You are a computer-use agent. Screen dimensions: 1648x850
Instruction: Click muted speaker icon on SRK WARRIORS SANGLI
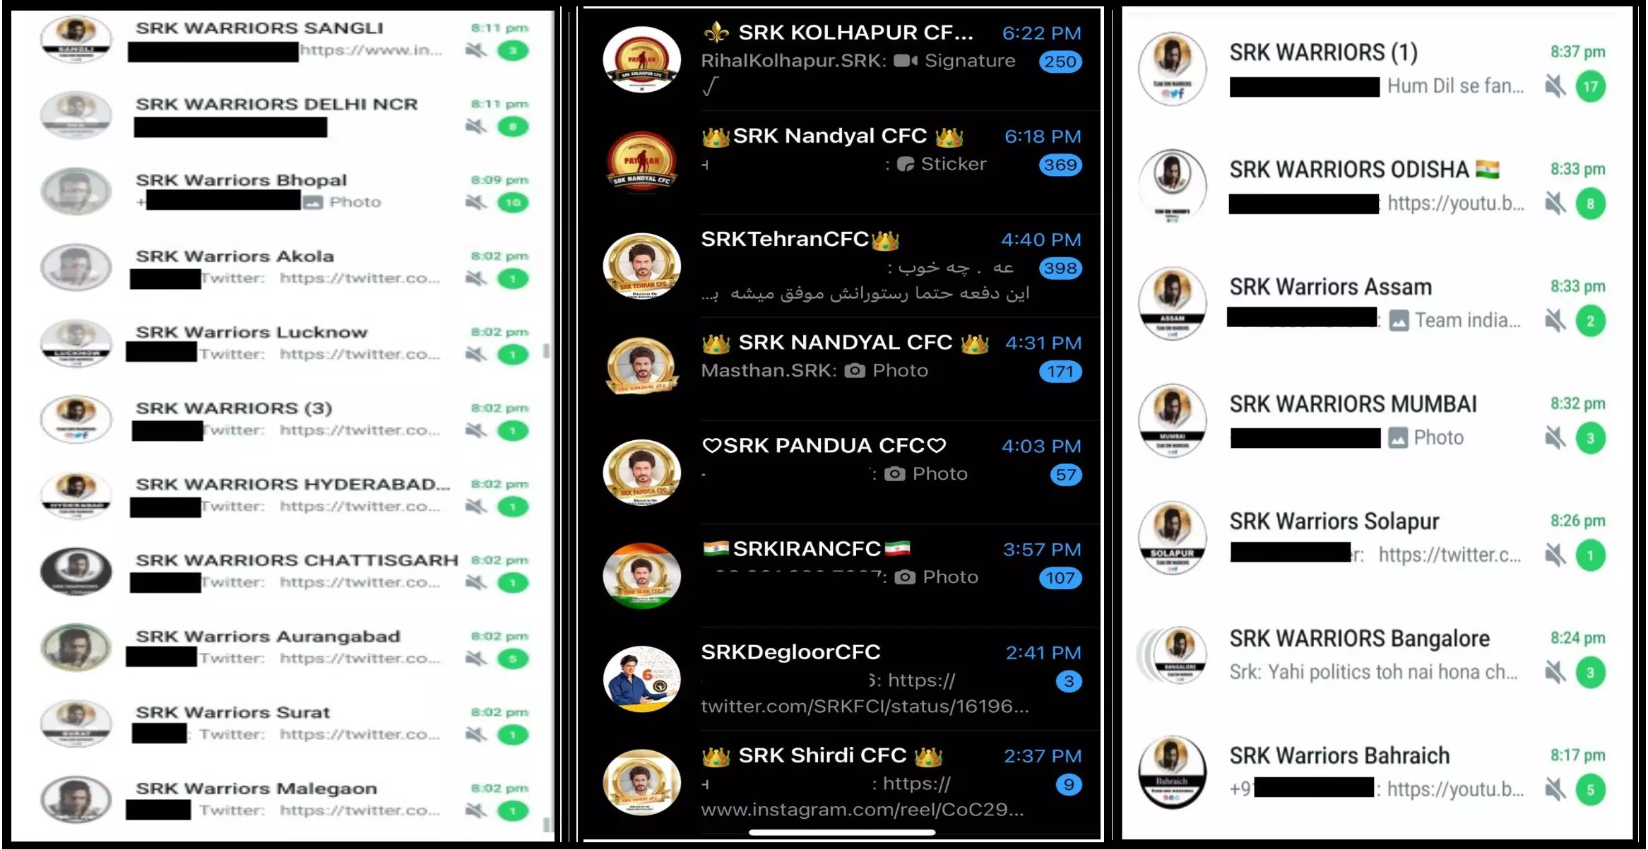click(x=477, y=51)
